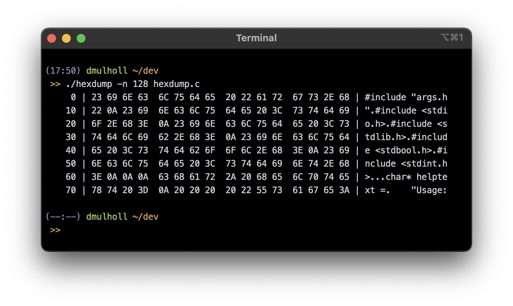Click the '#include "args.h' ASCII column text

click(406, 97)
